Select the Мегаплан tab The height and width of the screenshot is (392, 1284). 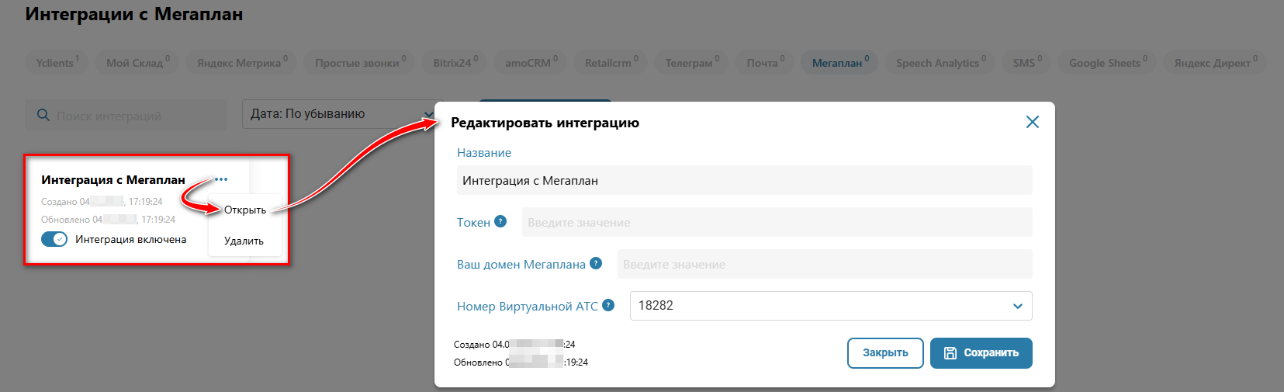[839, 63]
